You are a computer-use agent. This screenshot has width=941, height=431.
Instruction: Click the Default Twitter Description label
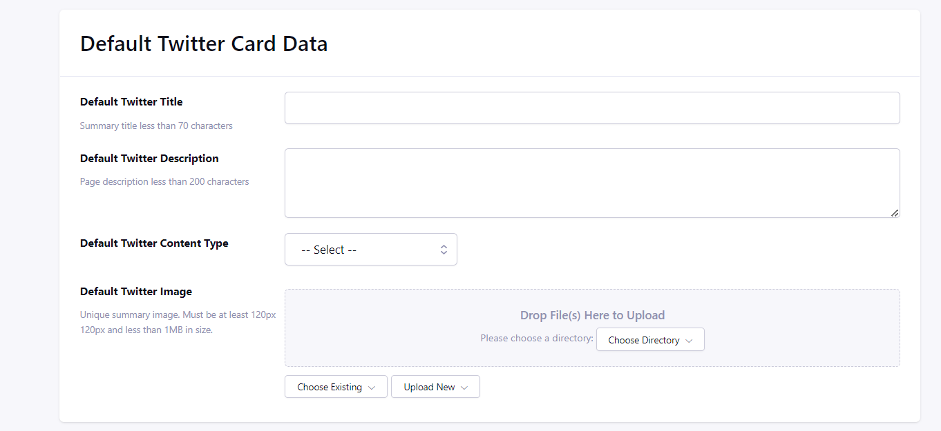point(149,159)
